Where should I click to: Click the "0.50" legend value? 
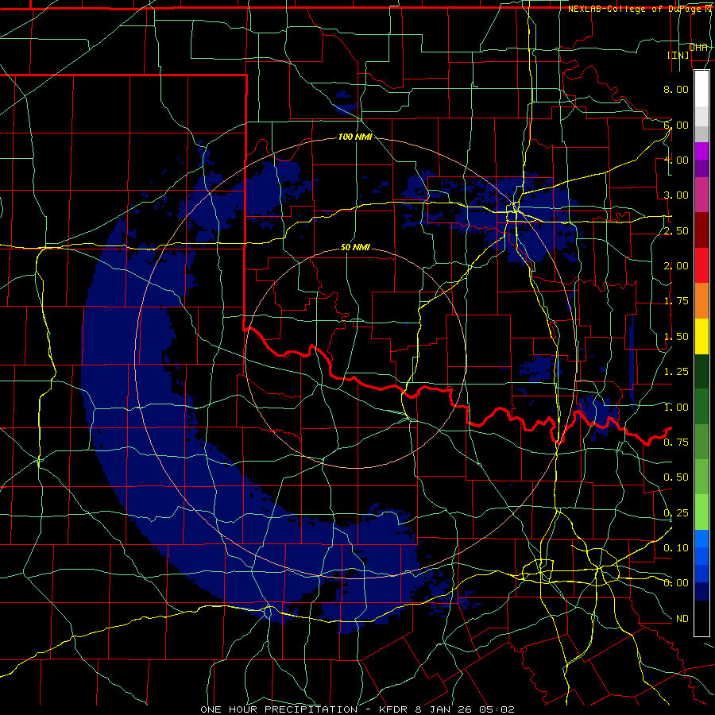coord(676,477)
